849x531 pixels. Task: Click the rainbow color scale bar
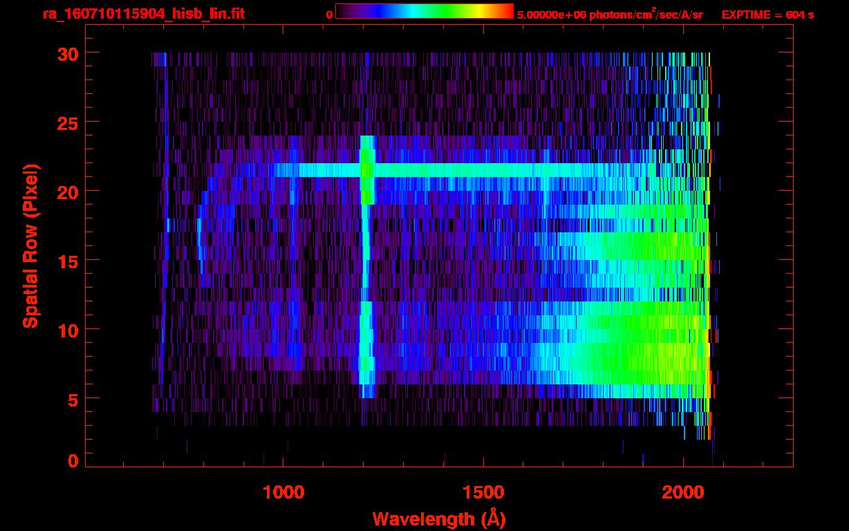[424, 11]
